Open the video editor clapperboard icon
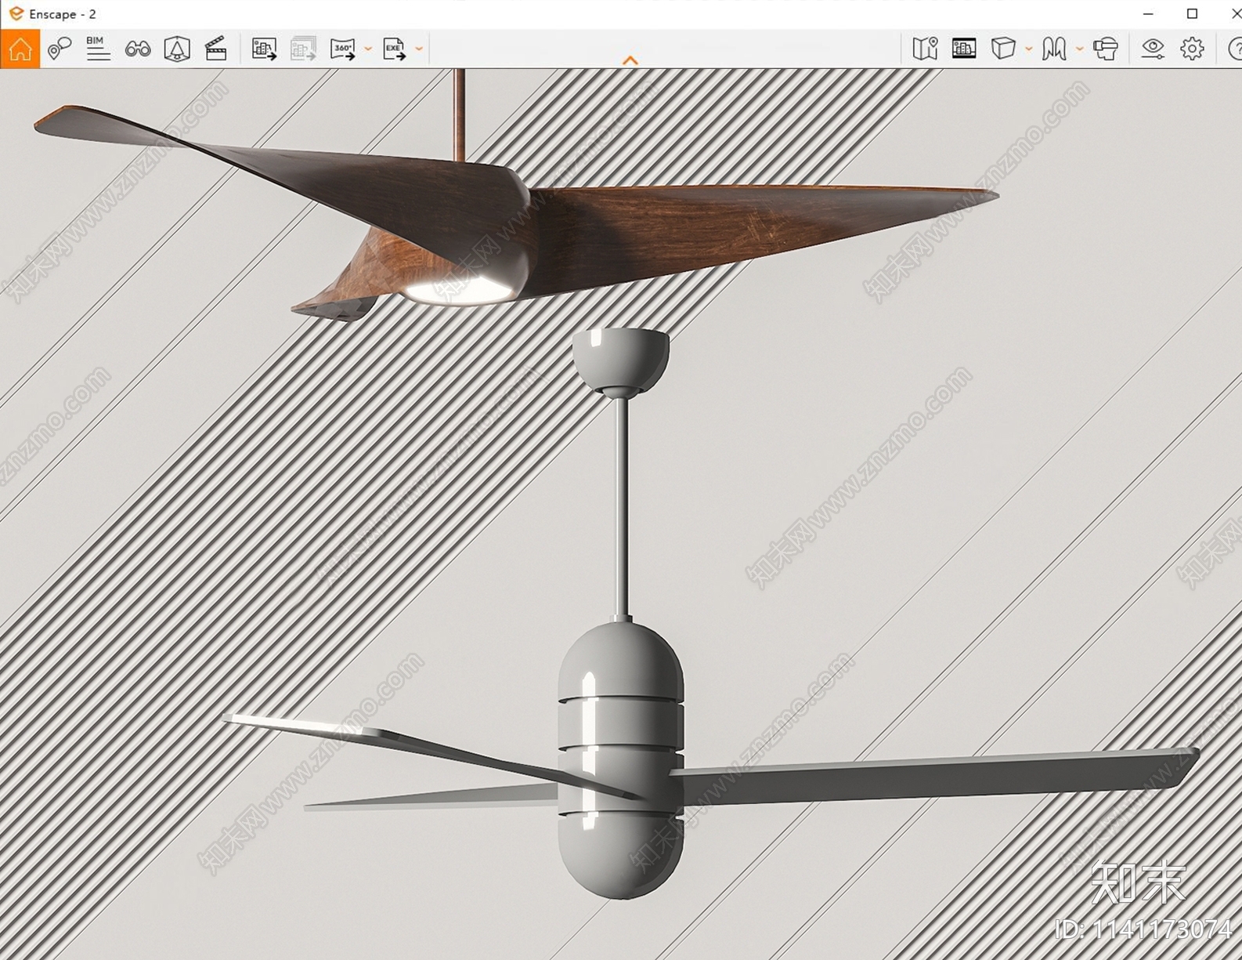The image size is (1242, 960). click(x=215, y=49)
